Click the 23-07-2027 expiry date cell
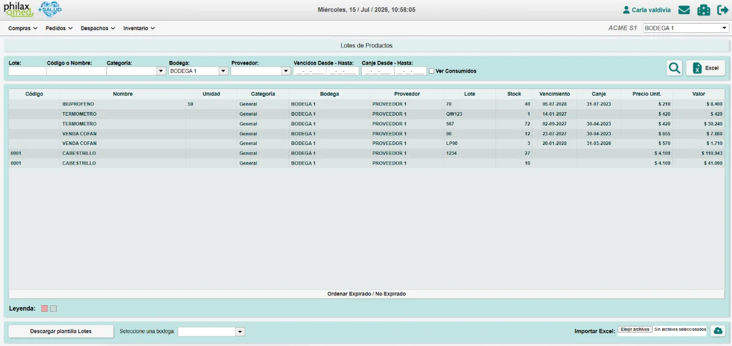This screenshot has width=732, height=346. (554, 133)
